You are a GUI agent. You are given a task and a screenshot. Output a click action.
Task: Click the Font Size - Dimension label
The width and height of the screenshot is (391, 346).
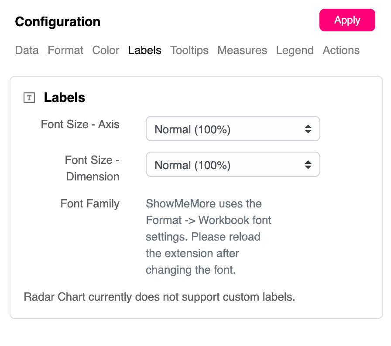pos(92,168)
